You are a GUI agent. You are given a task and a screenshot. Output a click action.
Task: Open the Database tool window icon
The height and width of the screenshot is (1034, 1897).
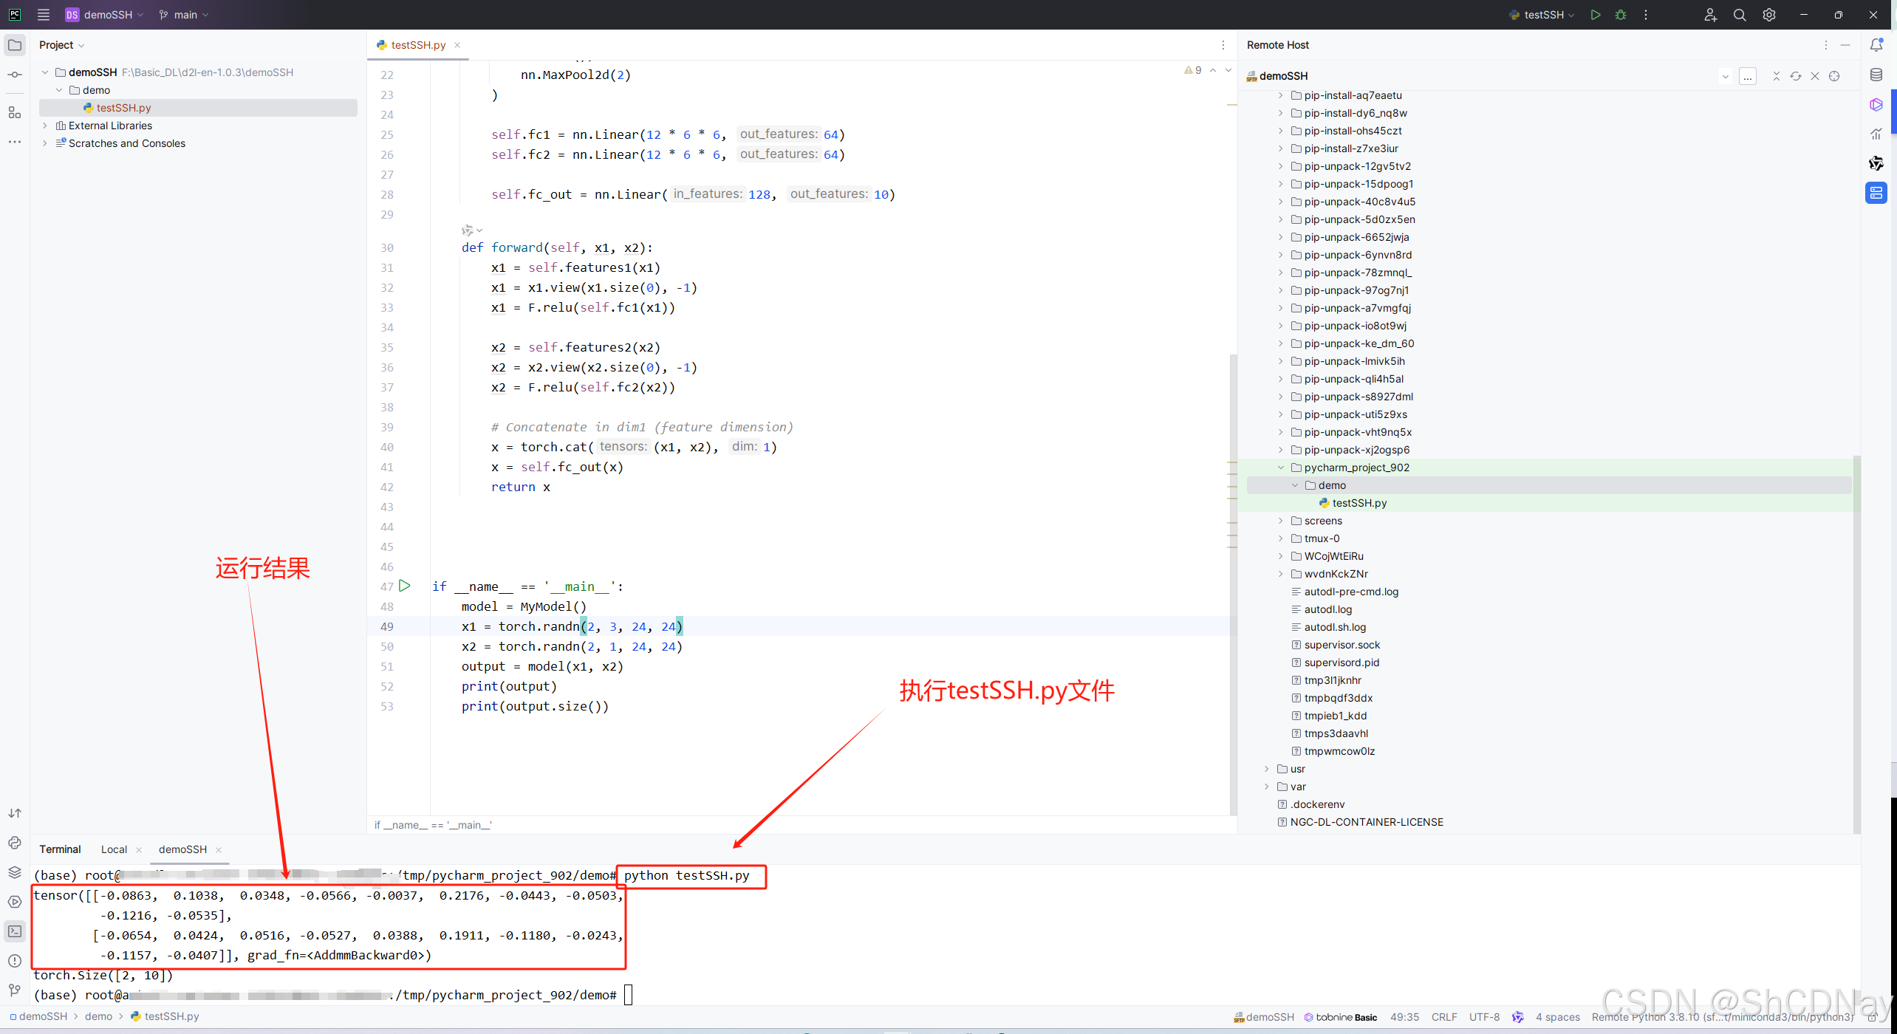coord(1876,75)
